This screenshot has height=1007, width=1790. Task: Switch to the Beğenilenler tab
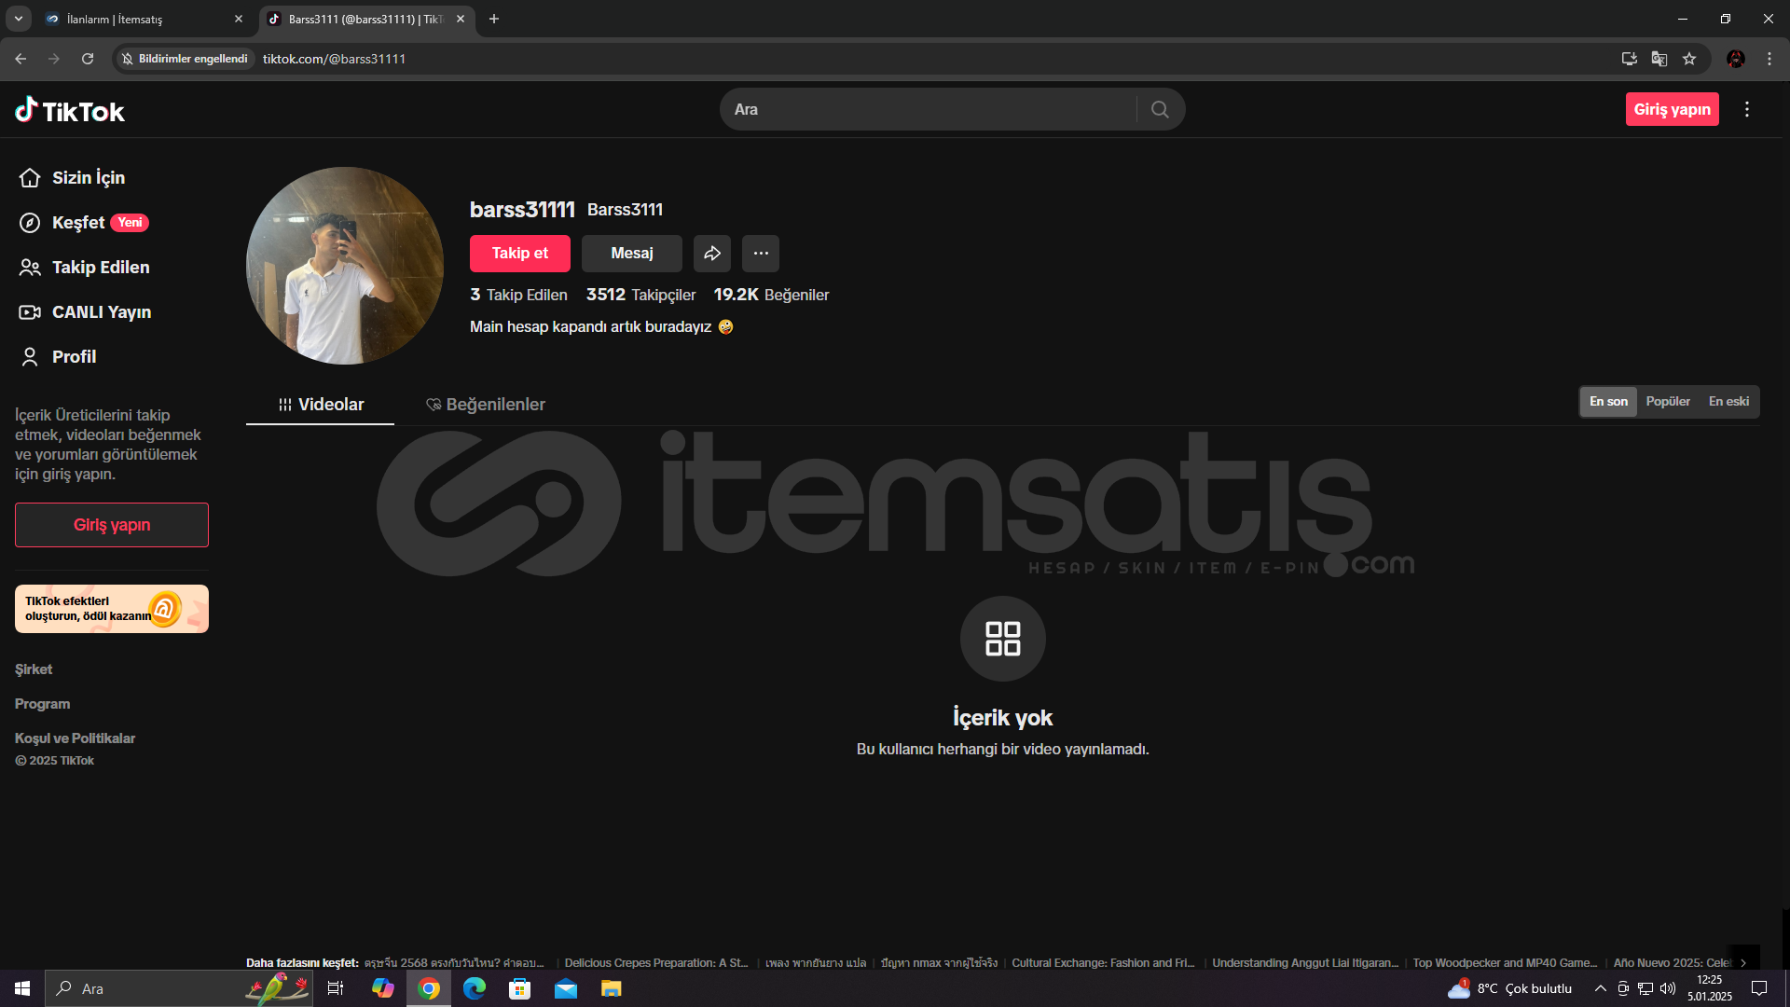(486, 405)
